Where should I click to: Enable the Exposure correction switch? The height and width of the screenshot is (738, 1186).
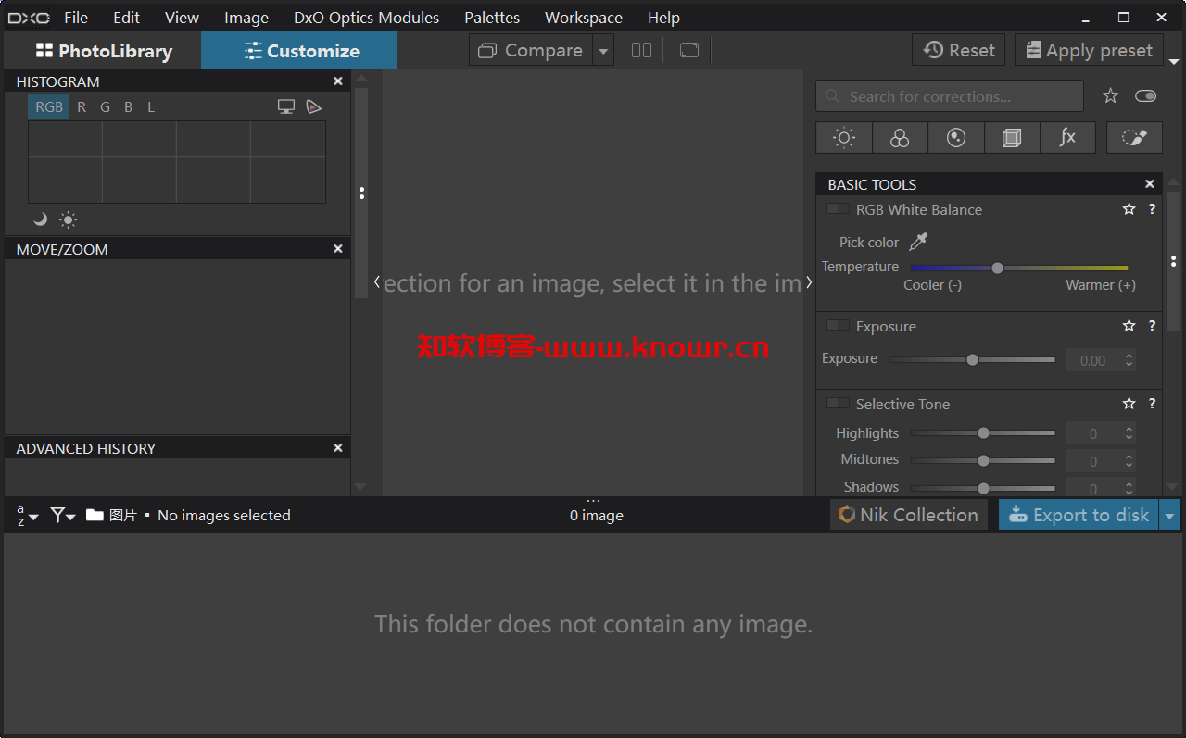pyautogui.click(x=838, y=326)
